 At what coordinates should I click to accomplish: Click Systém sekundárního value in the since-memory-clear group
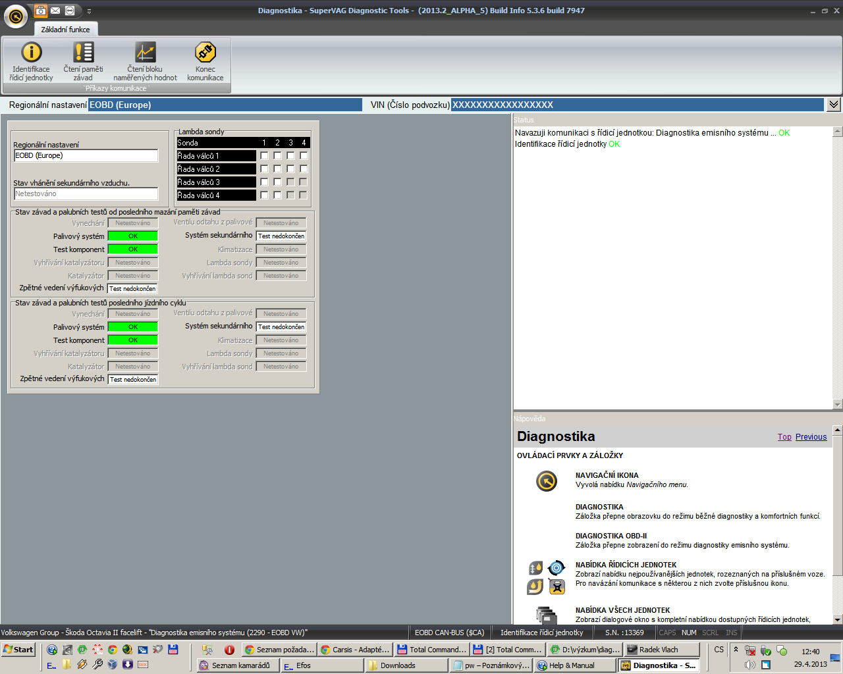tap(281, 236)
